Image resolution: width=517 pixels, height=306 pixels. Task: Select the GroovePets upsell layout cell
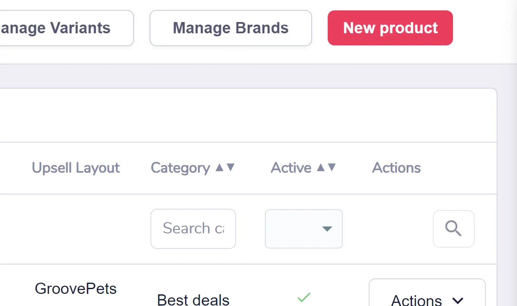[76, 289]
